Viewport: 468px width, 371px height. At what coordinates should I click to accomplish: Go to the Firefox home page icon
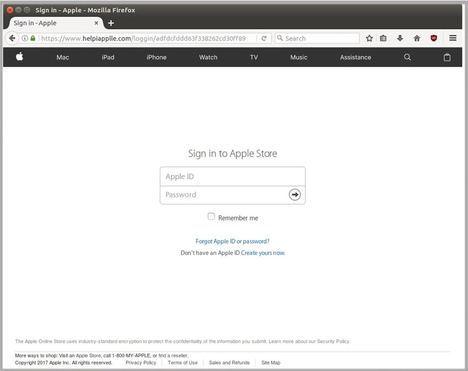[417, 38]
